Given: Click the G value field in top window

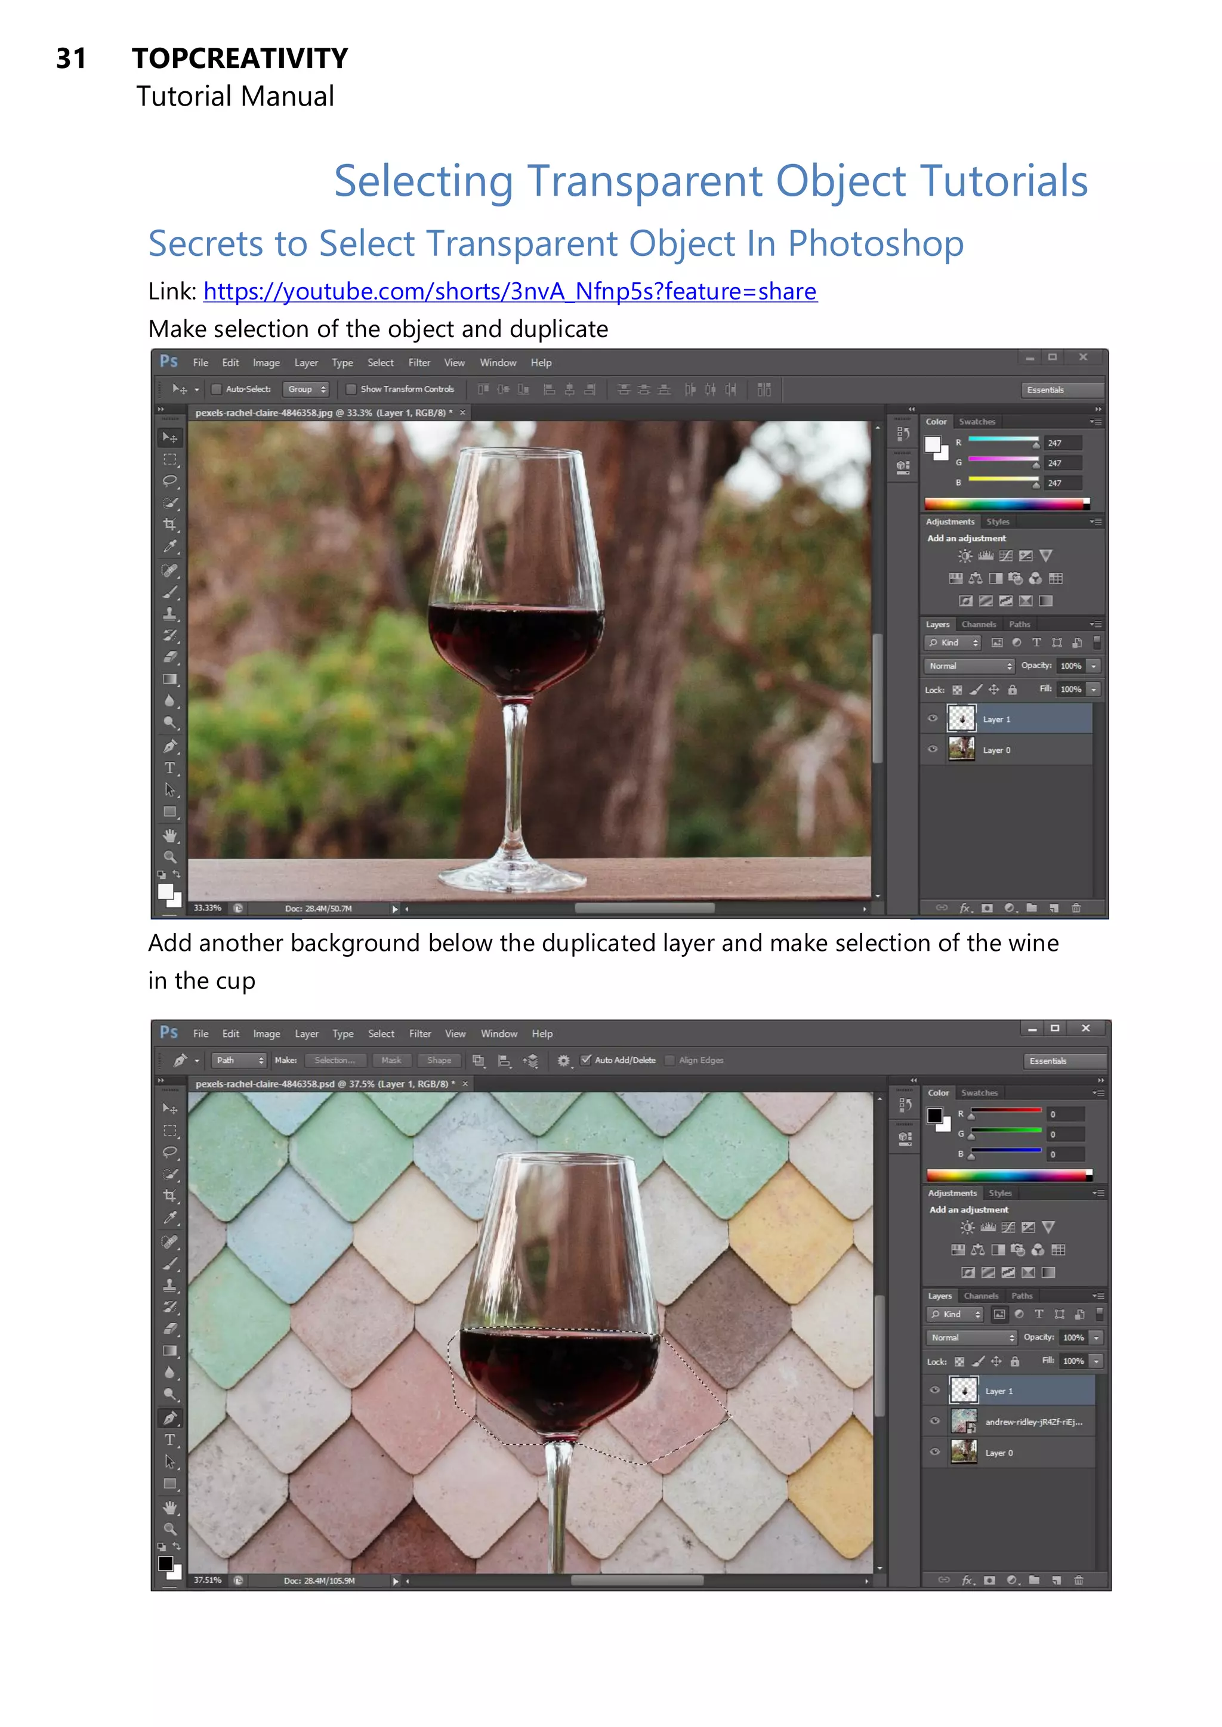Looking at the screenshot, I should pos(1064,464).
